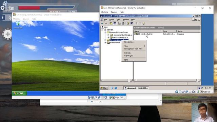The image size is (217, 122).
Task: Open Devices menu in windows xp VM window
Action: [x=26, y=19]
